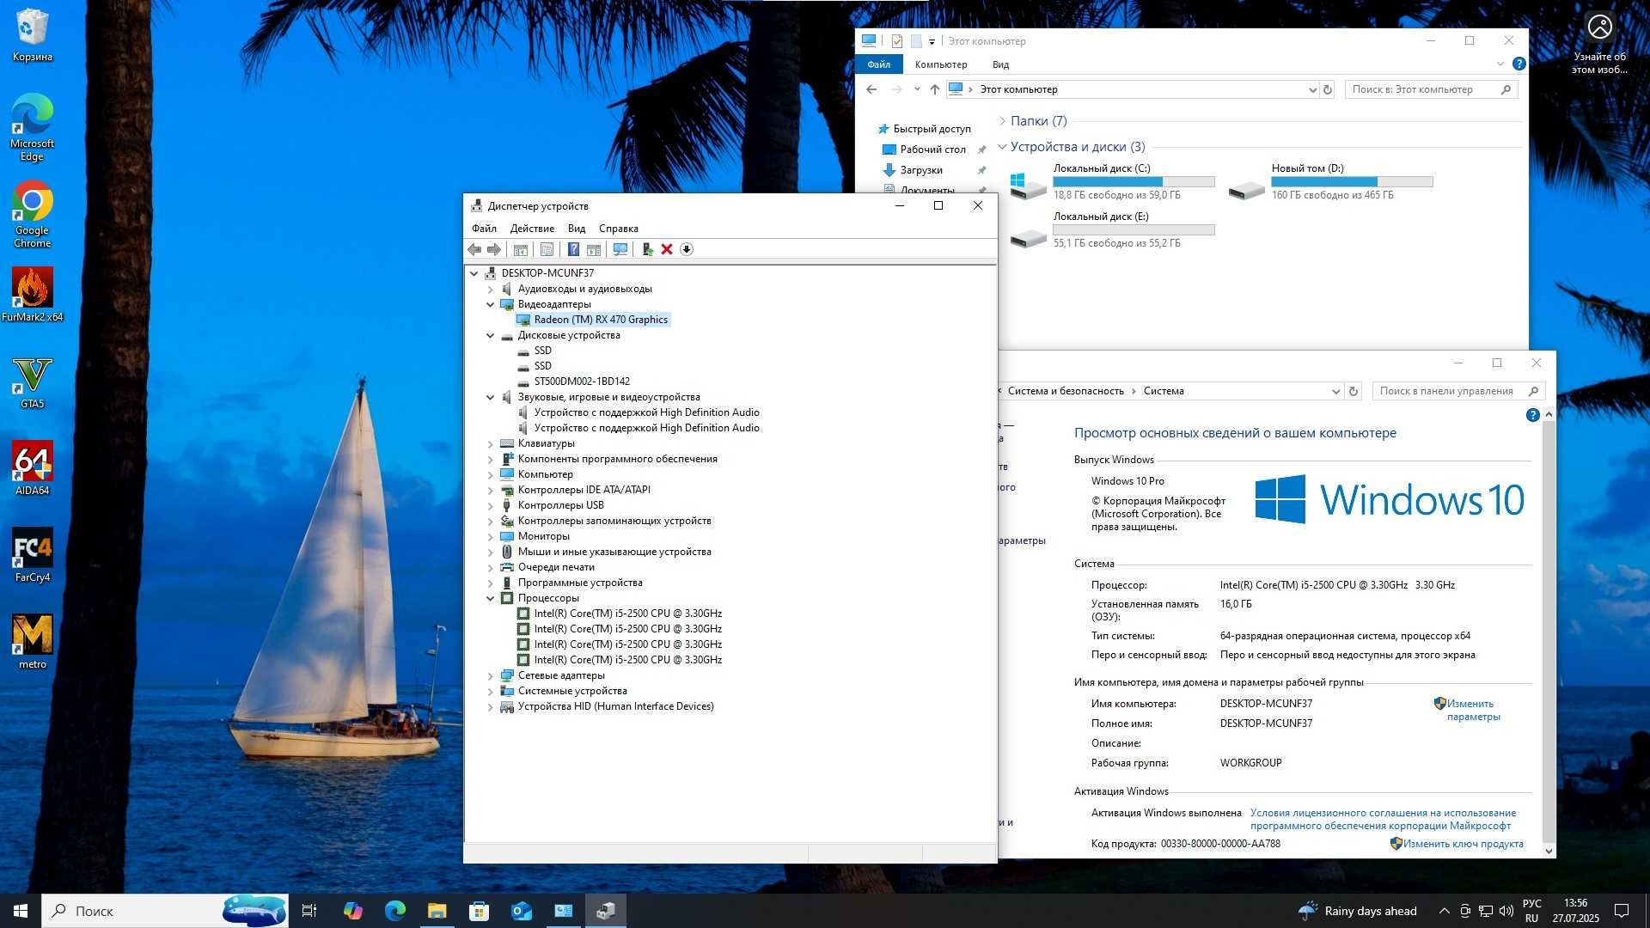Collapse Процессоры tree node

click(491, 598)
